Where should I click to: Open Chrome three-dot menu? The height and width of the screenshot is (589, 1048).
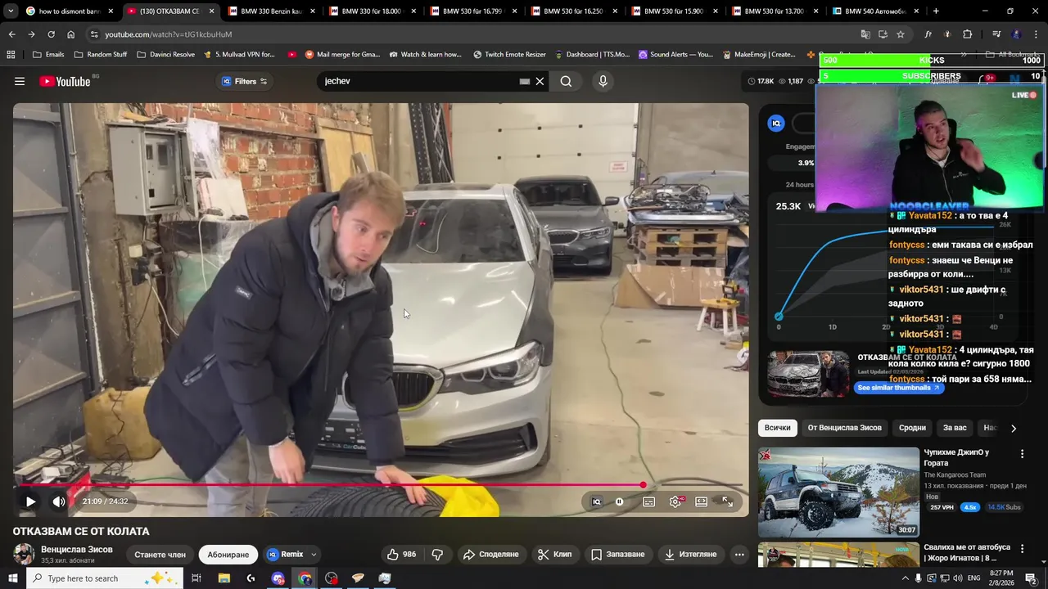1036,34
